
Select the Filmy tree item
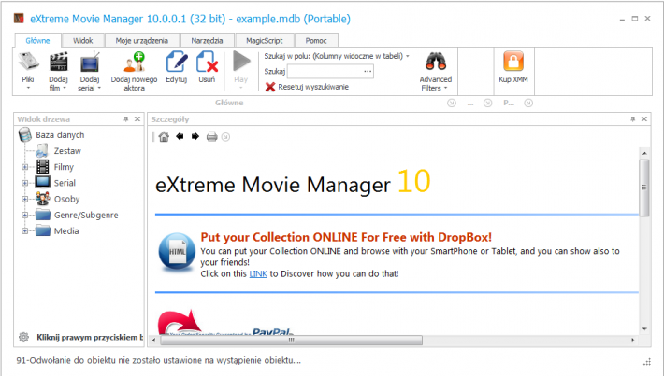[x=64, y=167]
